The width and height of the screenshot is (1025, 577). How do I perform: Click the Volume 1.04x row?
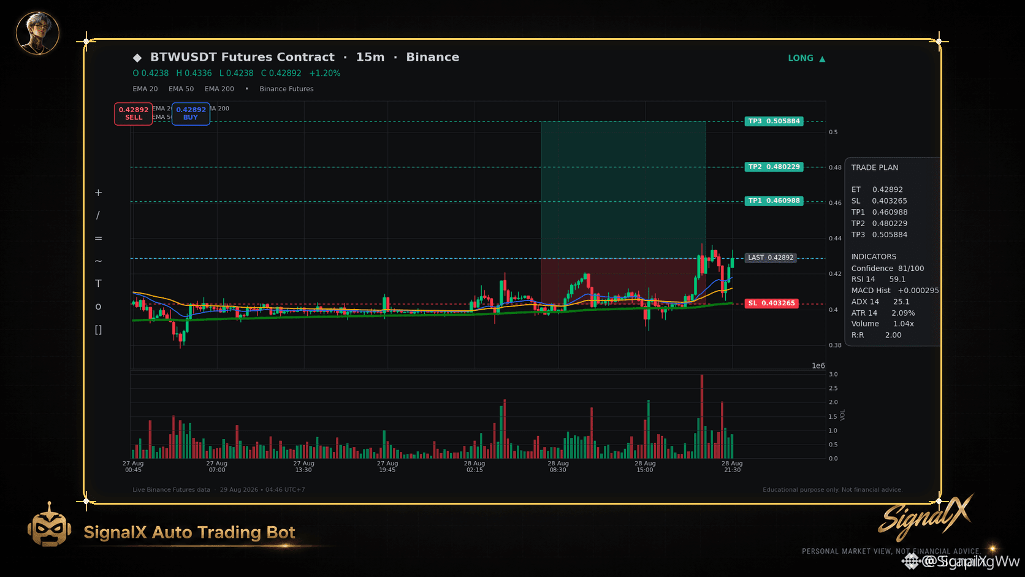pyautogui.click(x=883, y=324)
